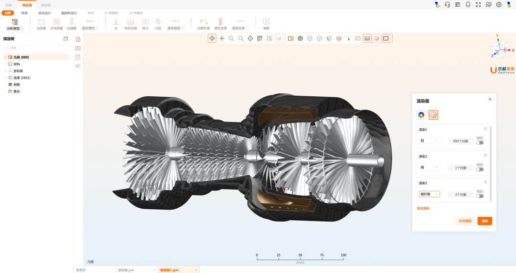The image size is (516, 273).
Task: Click the 添加渲染 link
Action: pos(423,208)
